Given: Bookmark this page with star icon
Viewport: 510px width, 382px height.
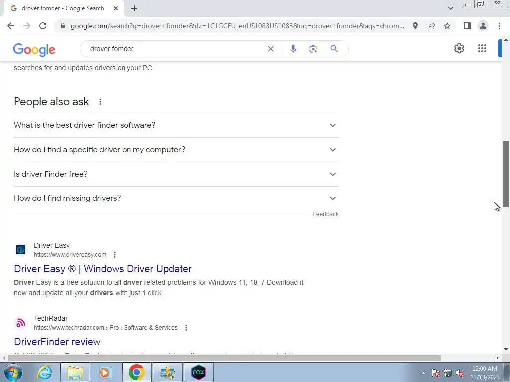Looking at the screenshot, I should coord(447,26).
